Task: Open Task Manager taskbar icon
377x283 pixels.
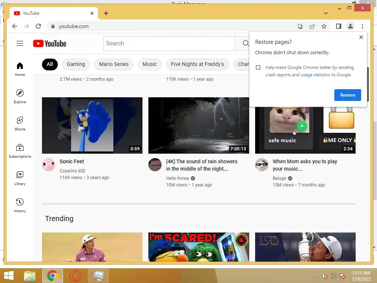Action: (98, 276)
